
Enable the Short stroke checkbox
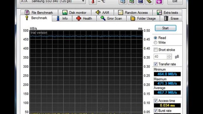[x=155, y=50]
